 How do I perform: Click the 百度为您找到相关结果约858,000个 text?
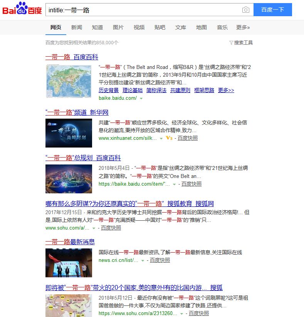tap(82, 43)
